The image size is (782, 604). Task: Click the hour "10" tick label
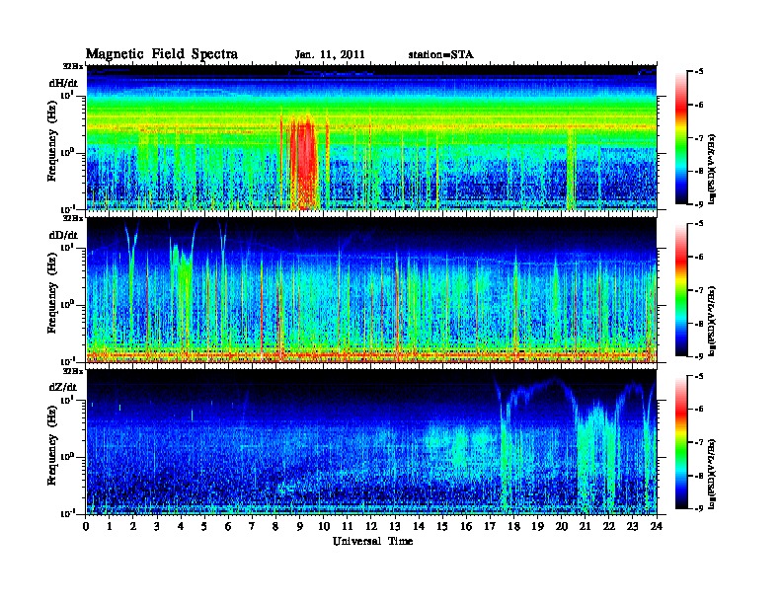click(x=324, y=526)
